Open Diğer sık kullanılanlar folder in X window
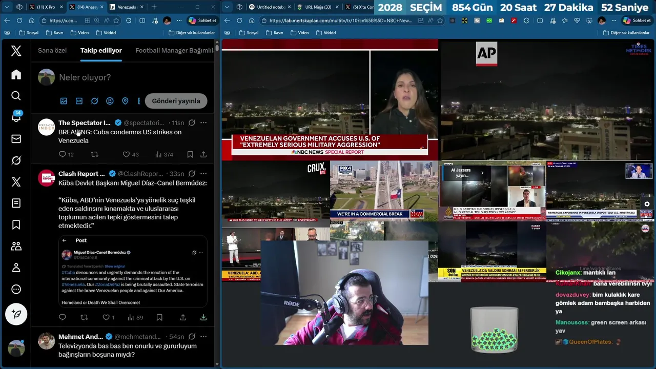656x369 pixels. tap(192, 33)
